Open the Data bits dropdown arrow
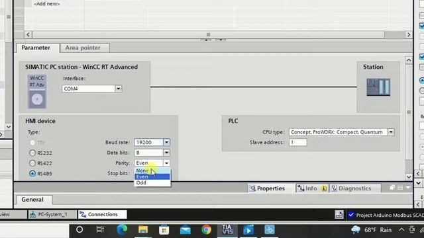This screenshot has width=424, height=238. coord(166,153)
